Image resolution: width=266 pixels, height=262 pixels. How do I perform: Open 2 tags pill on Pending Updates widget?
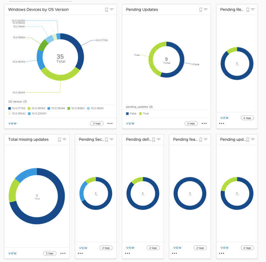(191, 124)
